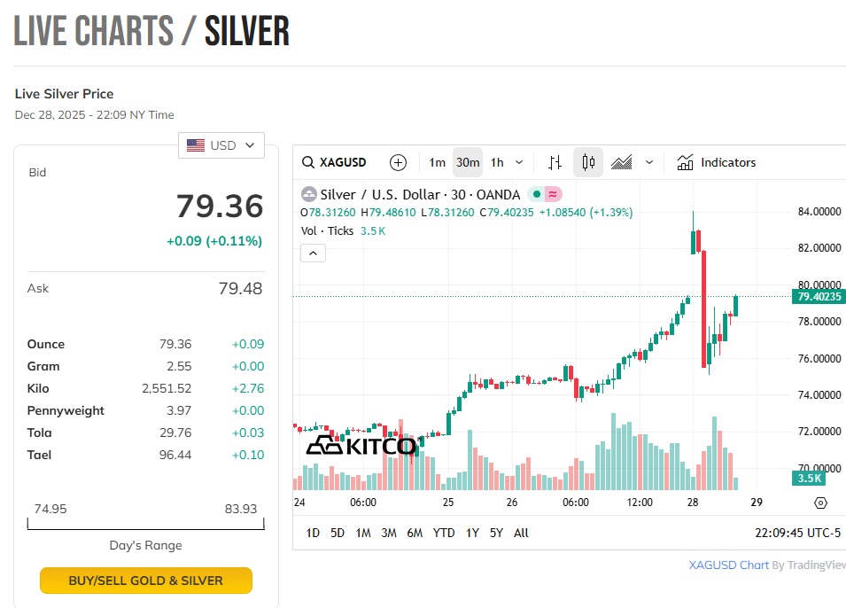Expand the chart style dropdown arrow
The height and width of the screenshot is (608, 846).
pos(649,162)
